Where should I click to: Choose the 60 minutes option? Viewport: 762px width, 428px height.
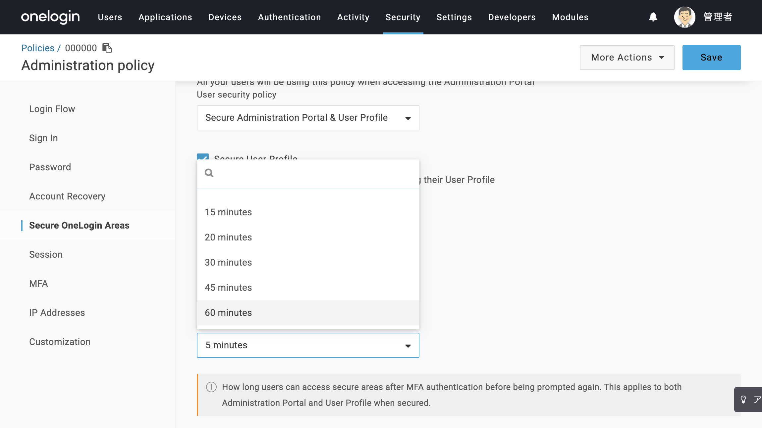[x=308, y=313]
